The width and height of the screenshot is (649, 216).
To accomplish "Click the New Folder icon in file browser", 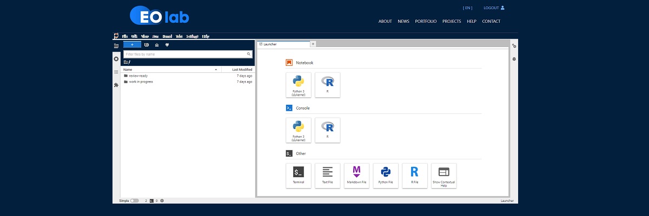I will pos(147,45).
